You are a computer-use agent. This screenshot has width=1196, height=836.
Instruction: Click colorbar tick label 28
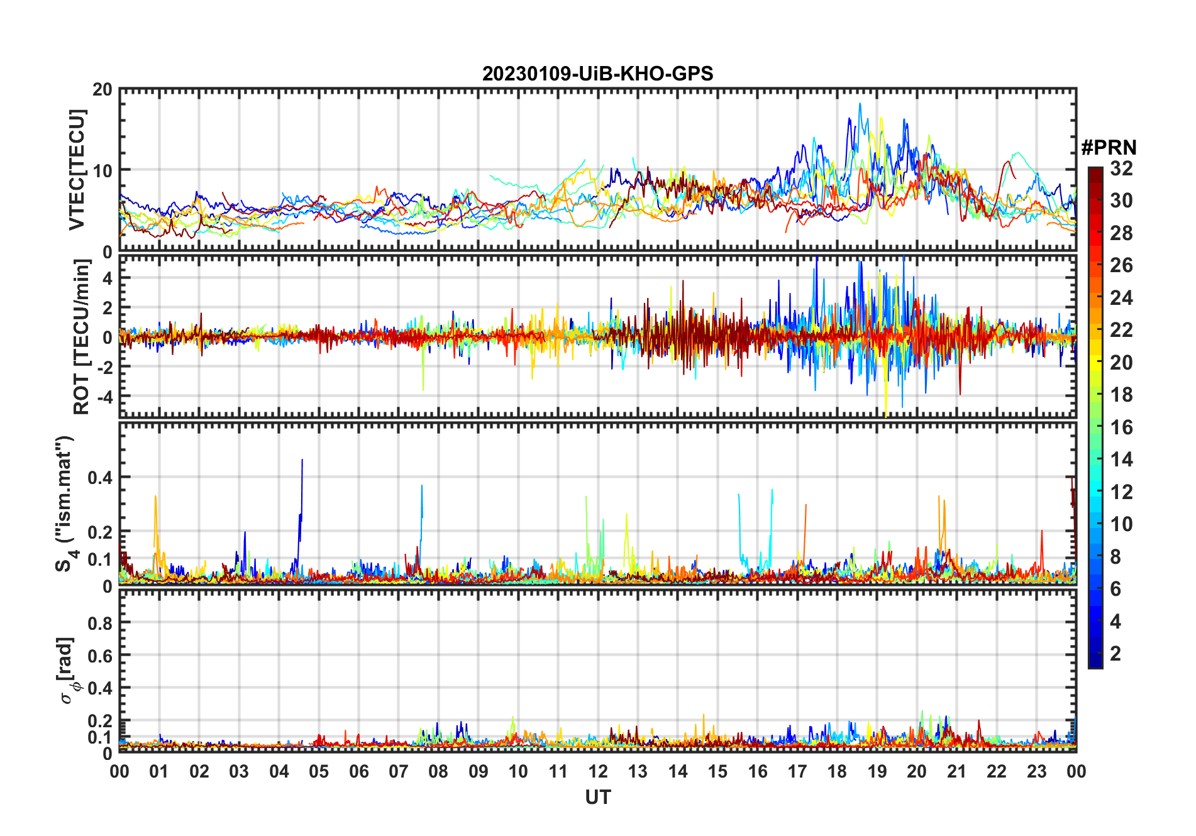pyautogui.click(x=1121, y=233)
